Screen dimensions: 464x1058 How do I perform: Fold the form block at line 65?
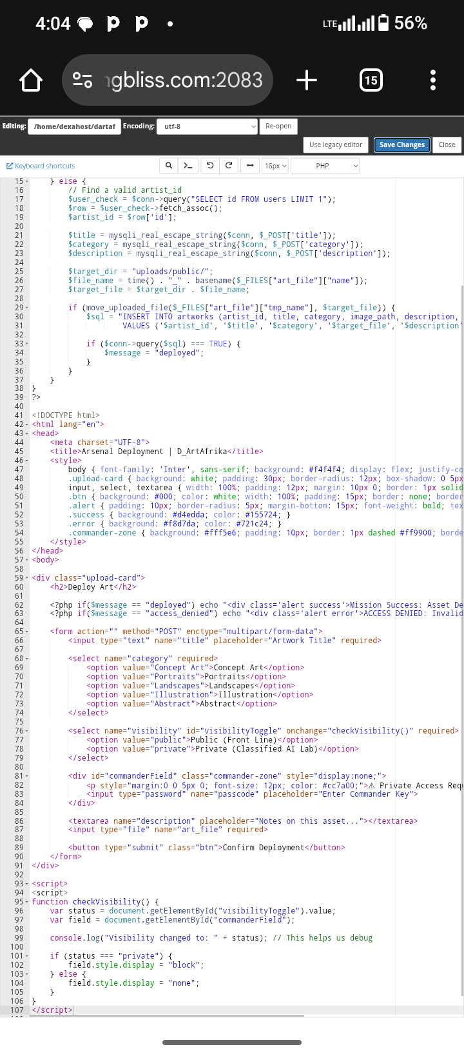coord(26,632)
